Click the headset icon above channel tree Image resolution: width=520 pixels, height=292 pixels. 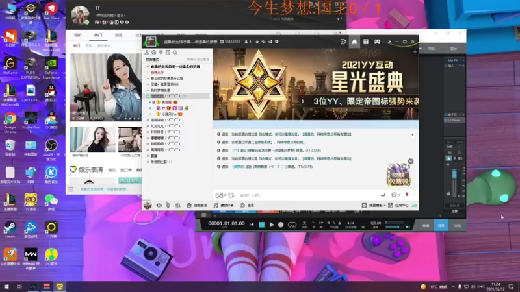tap(154, 53)
